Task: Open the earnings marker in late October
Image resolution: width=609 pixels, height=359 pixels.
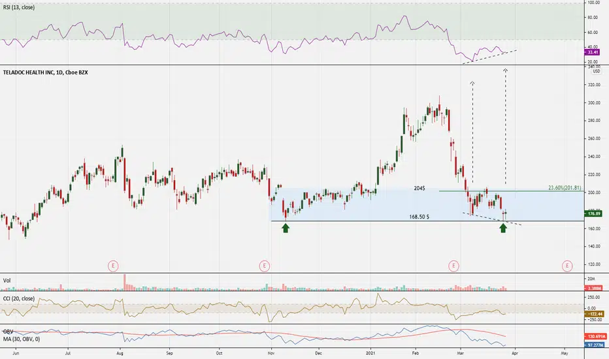Action: 265,266
